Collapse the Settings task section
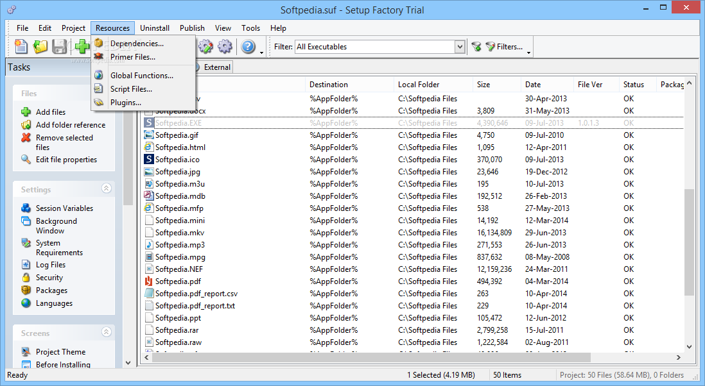Screen dimensions: 705x386 (x=106, y=188)
